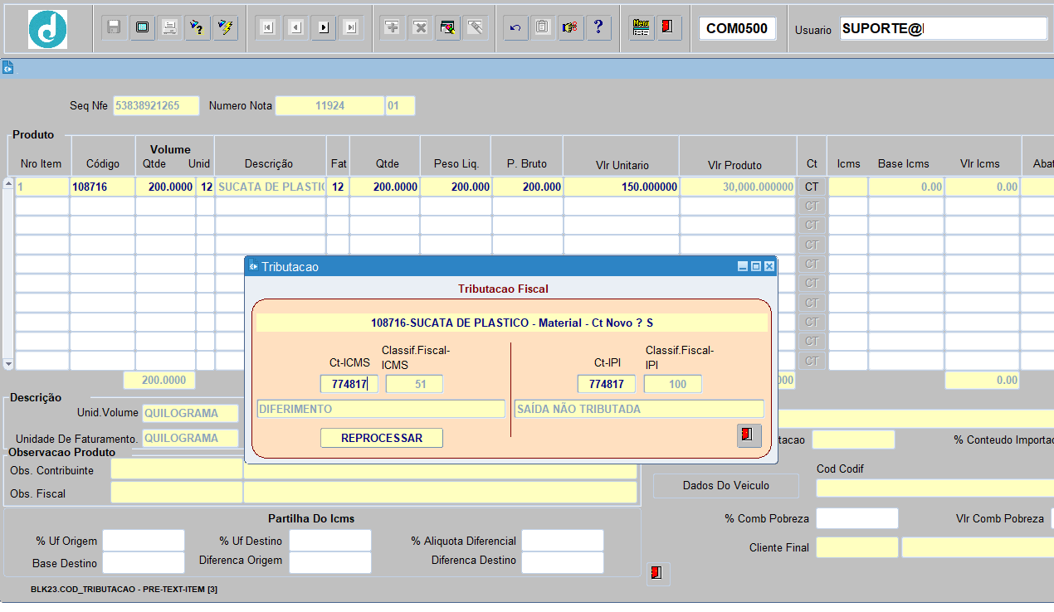Viewport: 1054px width, 612px height.
Task: Click the Unid.Volume QUILOGRAMA field
Action: (191, 413)
